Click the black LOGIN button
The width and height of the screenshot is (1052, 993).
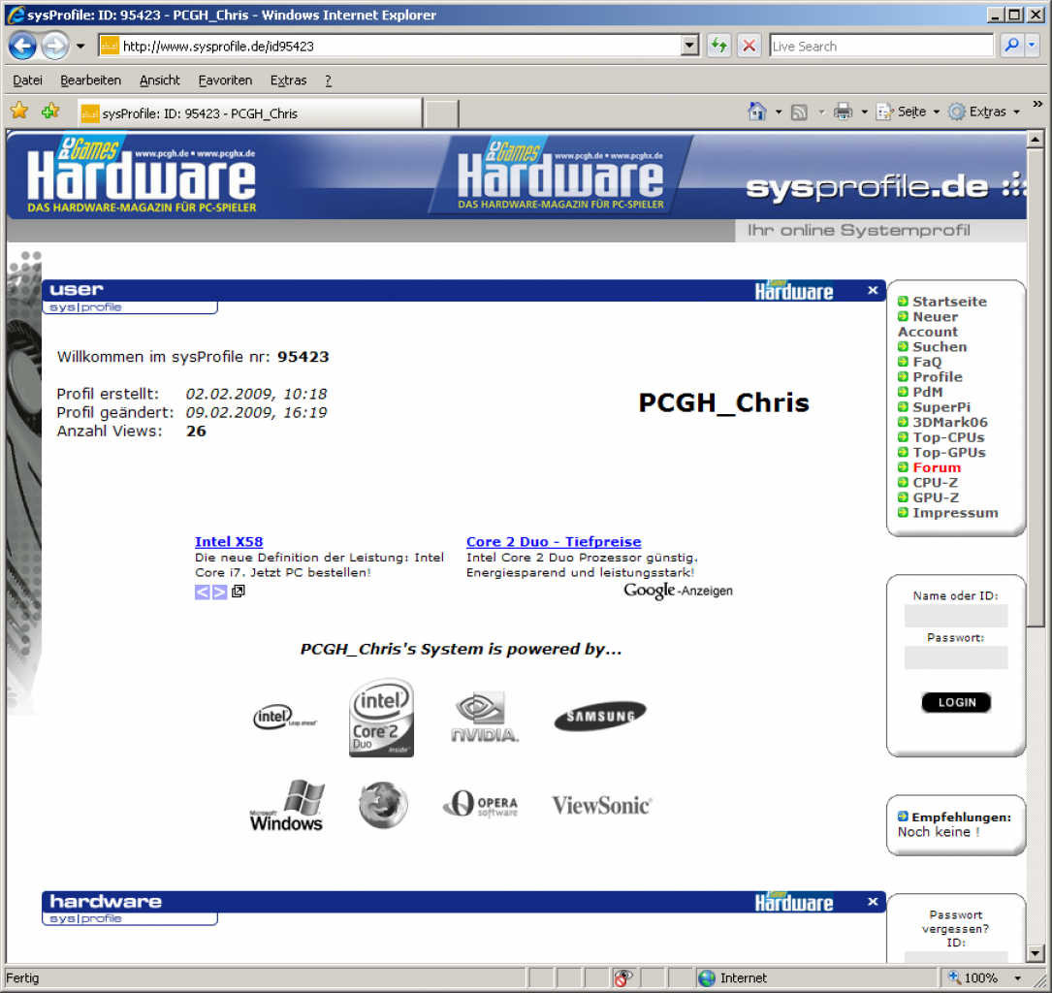coord(956,702)
